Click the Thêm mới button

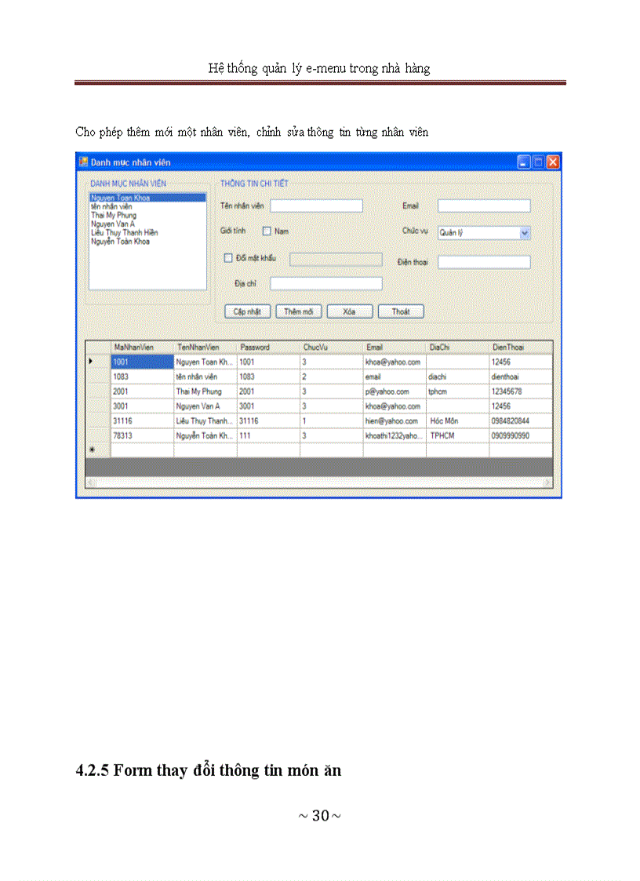point(298,311)
